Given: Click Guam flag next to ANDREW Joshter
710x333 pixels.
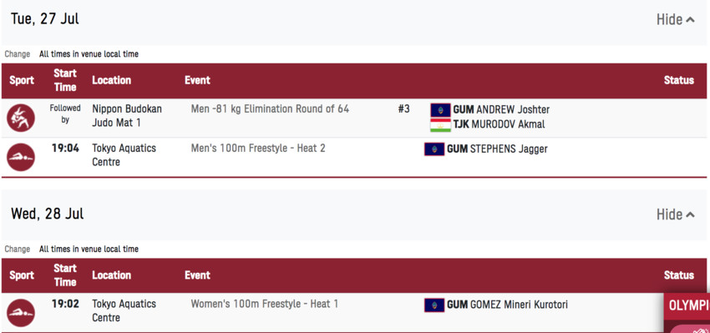Looking at the screenshot, I should (440, 110).
